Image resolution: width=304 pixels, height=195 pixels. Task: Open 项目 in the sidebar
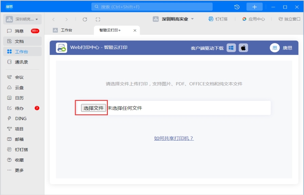coord(22,129)
